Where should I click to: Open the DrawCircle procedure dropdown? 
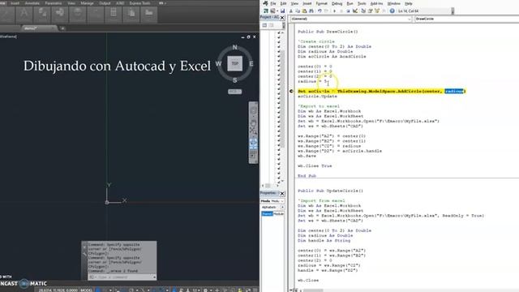pyautogui.click(x=466, y=19)
